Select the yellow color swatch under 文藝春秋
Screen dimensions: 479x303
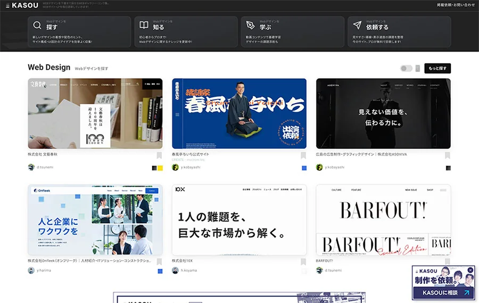tap(160, 168)
